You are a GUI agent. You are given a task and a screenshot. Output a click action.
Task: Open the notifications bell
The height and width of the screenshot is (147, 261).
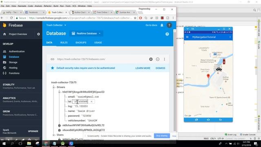tap(162, 25)
